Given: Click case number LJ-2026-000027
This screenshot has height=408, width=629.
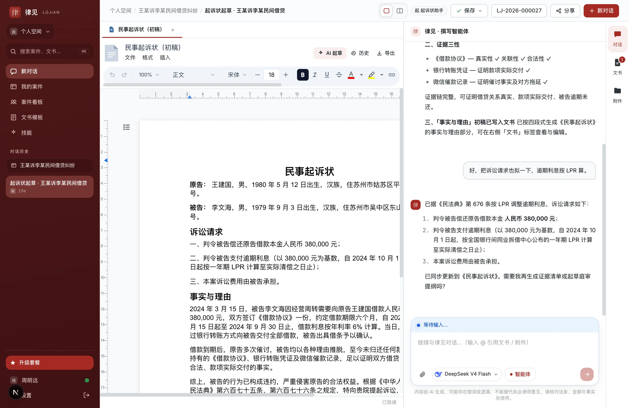Looking at the screenshot, I should coord(519,11).
